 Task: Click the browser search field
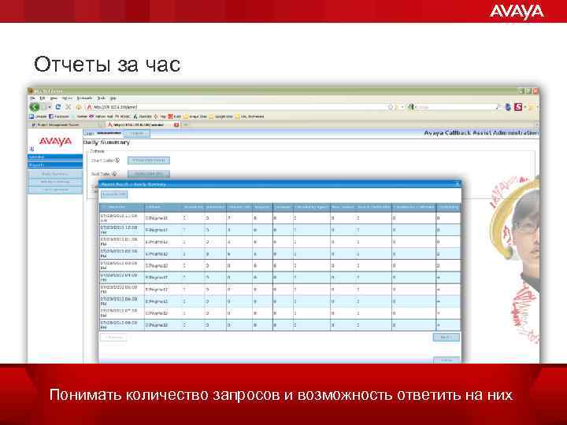point(456,107)
